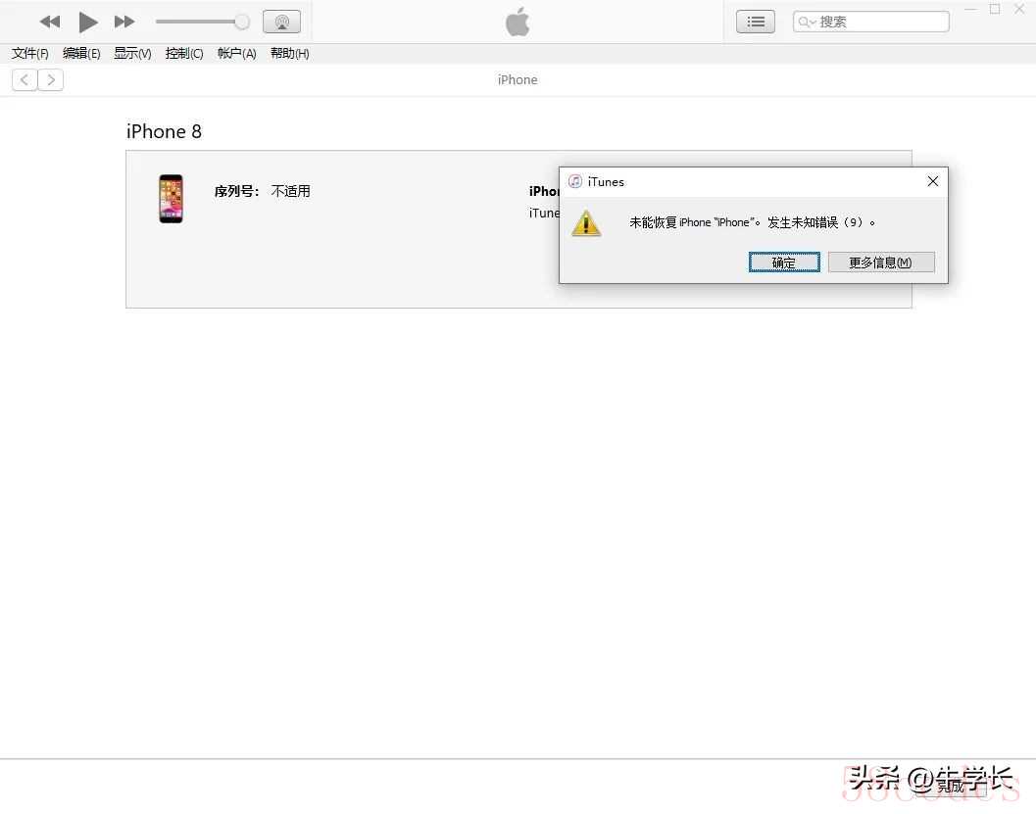Open the 文件(F) menu
Screen dimensions: 1036x814
30,54
